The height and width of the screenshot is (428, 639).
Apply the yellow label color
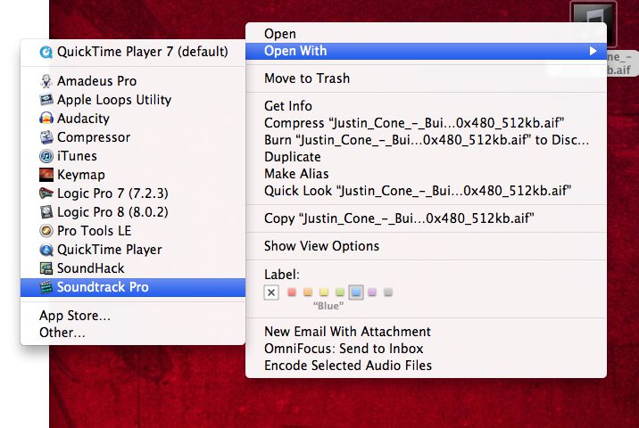(x=324, y=292)
